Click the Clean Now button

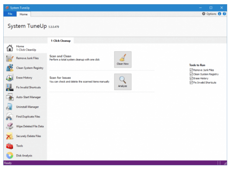(123, 59)
